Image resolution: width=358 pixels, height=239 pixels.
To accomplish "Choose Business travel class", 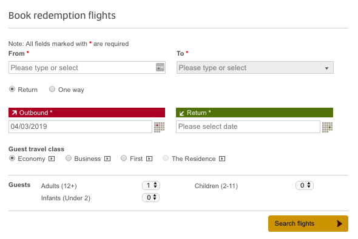I will 69,158.
